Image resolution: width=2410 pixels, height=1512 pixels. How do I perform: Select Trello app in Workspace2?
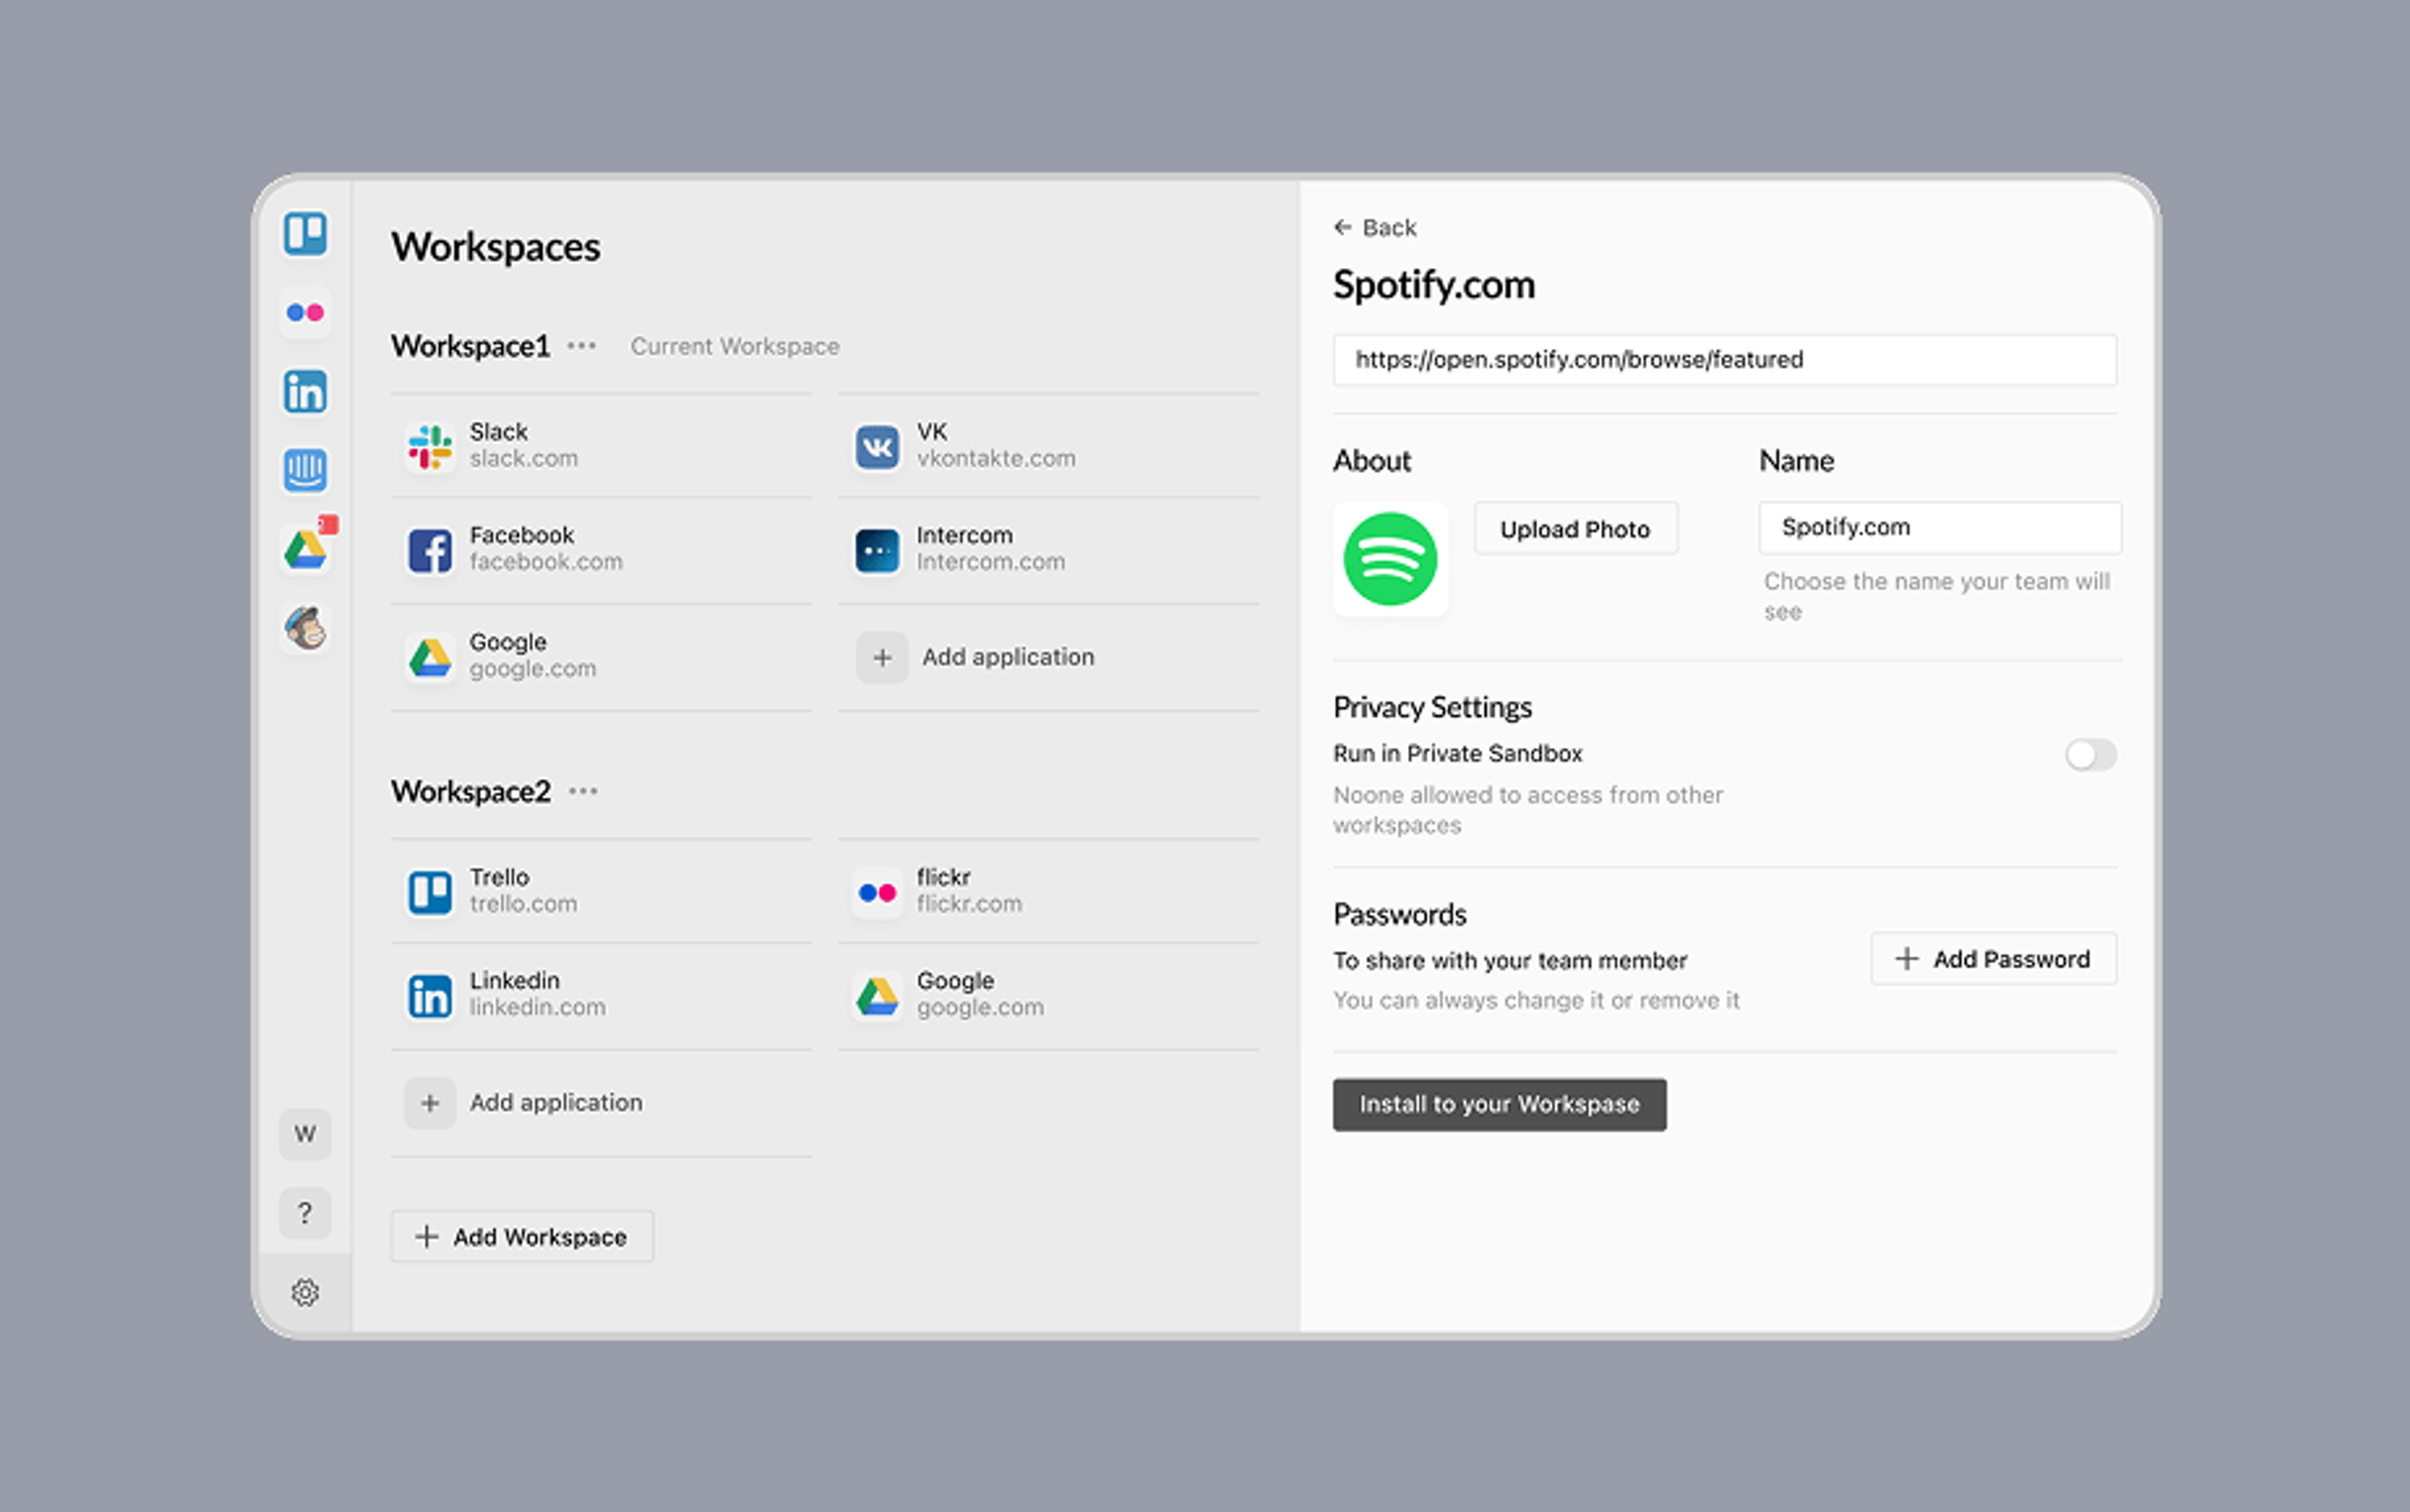pyautogui.click(x=601, y=891)
